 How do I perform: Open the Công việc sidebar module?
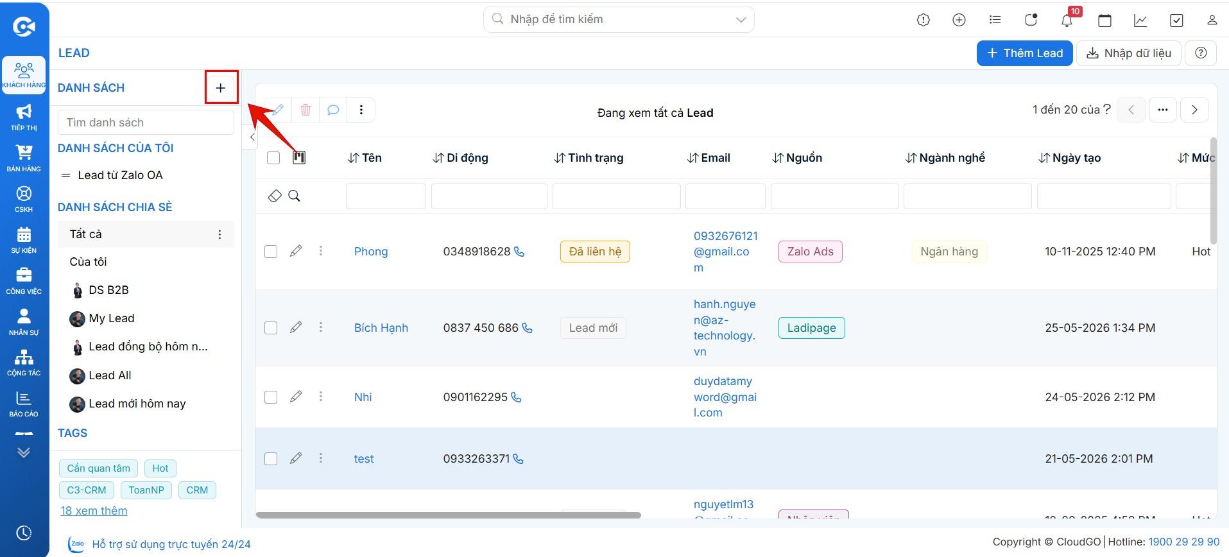[x=24, y=281]
